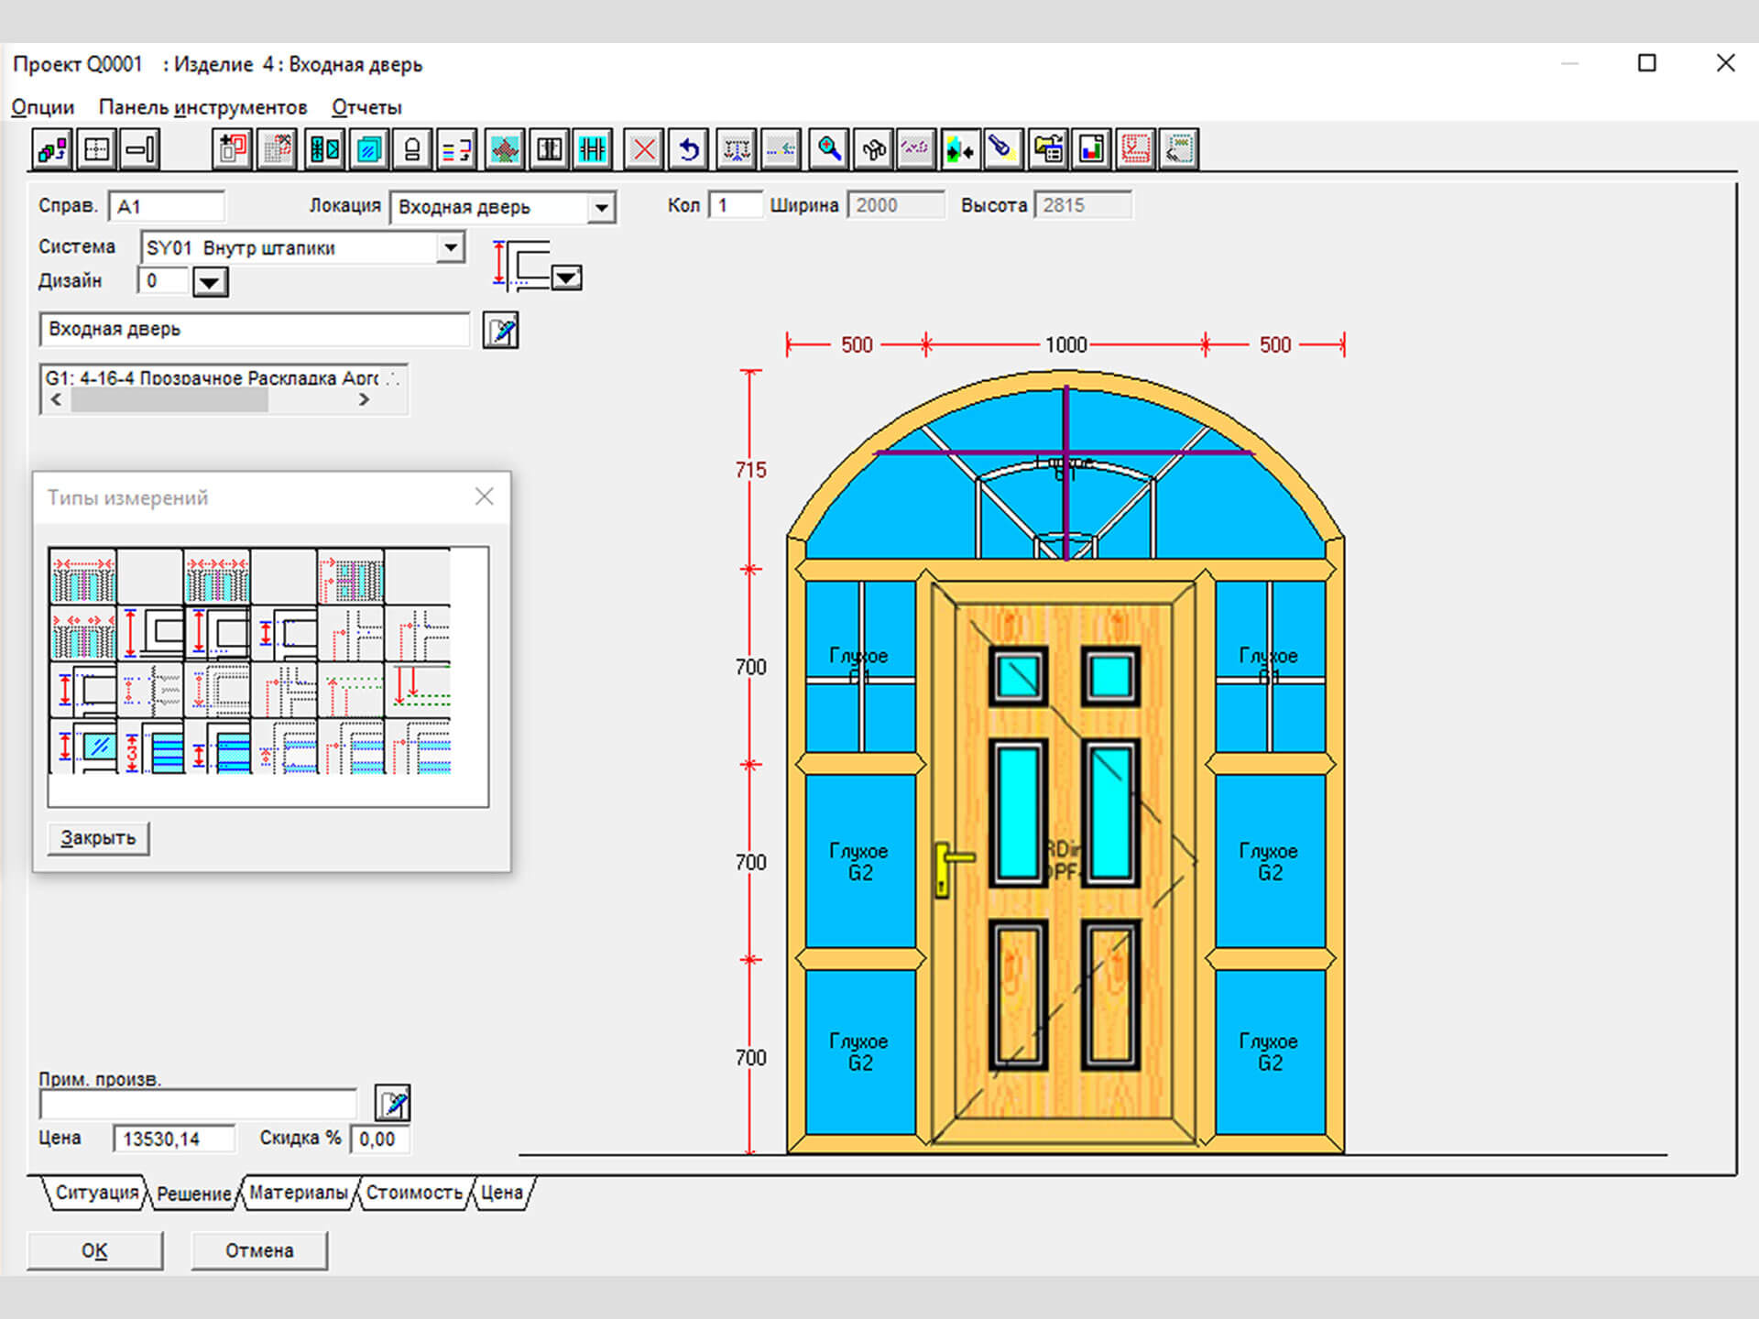
Task: Expand the Система SY01 dropdown
Action: tap(450, 247)
